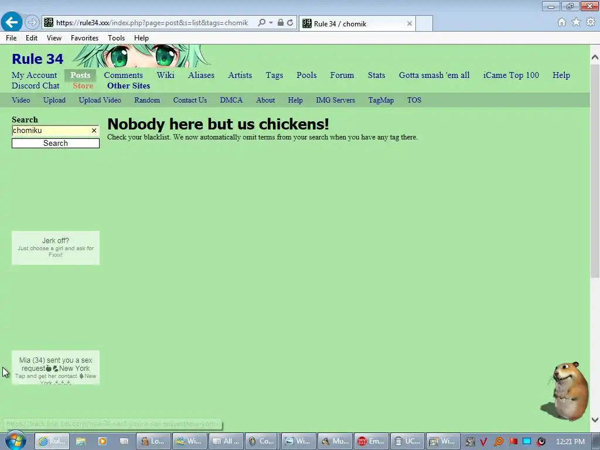600x450 pixels.
Task: Click the Other Sites link
Action: coord(128,86)
